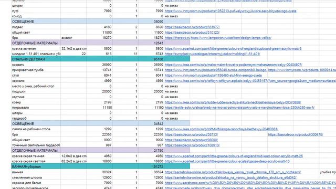Select the 'корзина для белья' item cell

(x=36, y=183)
